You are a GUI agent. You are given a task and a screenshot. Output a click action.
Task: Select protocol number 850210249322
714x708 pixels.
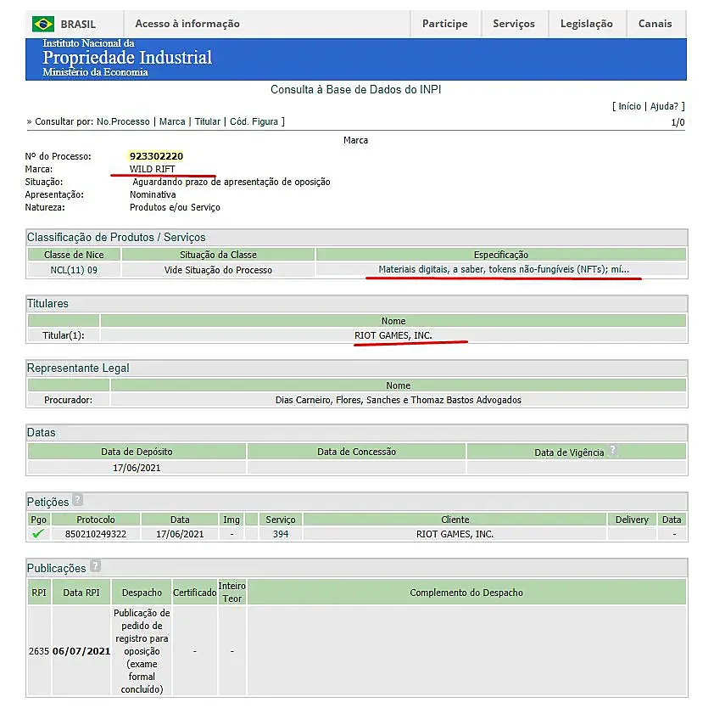pyautogui.click(x=96, y=534)
